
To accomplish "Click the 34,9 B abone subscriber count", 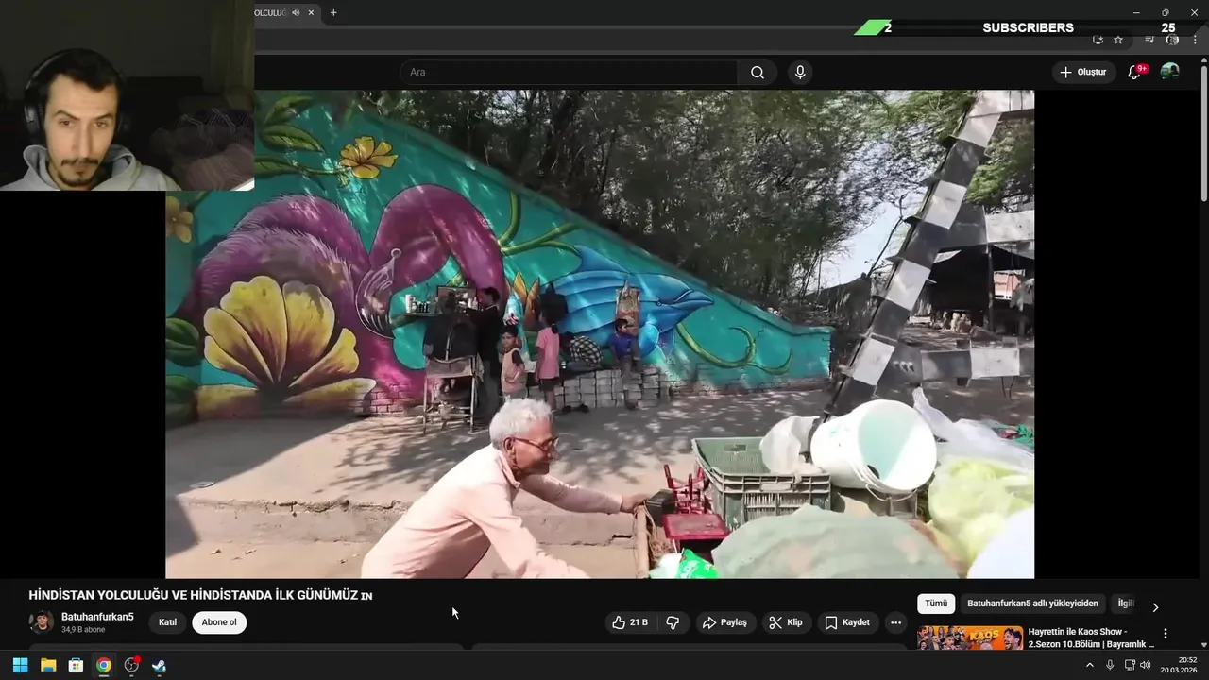I will (83, 629).
